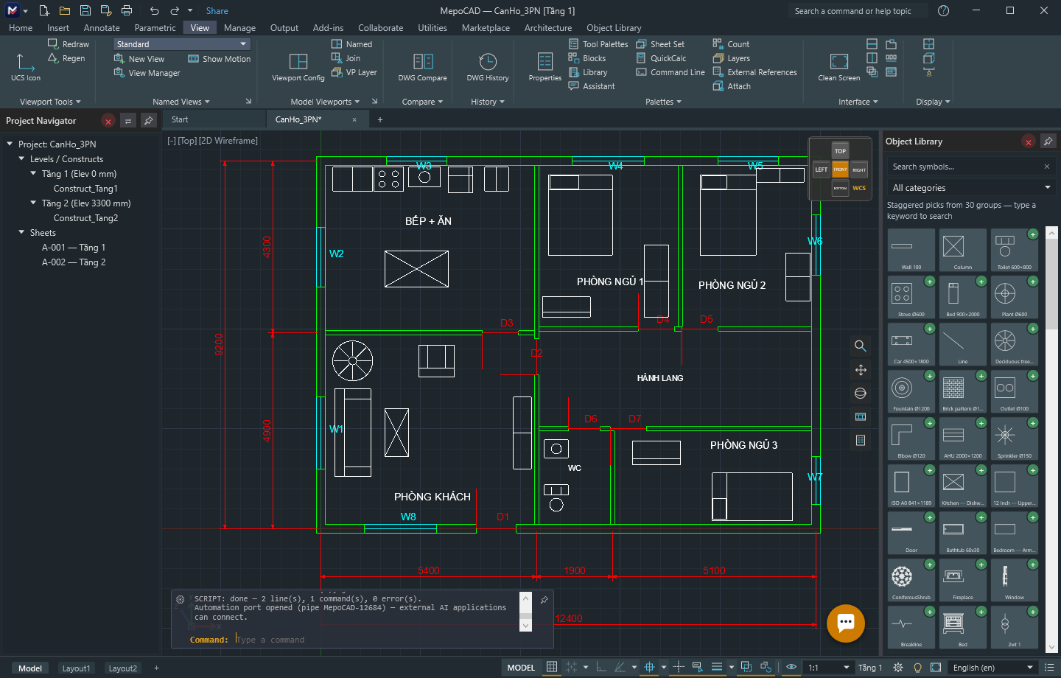This screenshot has width=1061, height=678.
Task: Open the Annotate ribbon tab
Action: (x=102, y=28)
